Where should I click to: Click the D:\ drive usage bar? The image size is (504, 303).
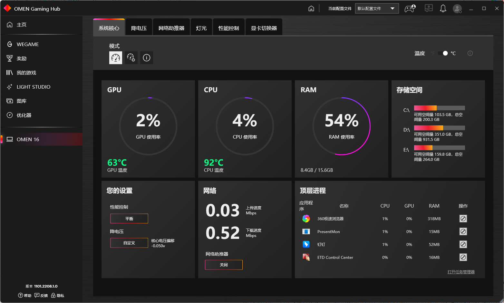pos(440,128)
